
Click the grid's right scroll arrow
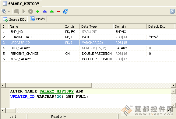pyautogui.click(x=173, y=85)
